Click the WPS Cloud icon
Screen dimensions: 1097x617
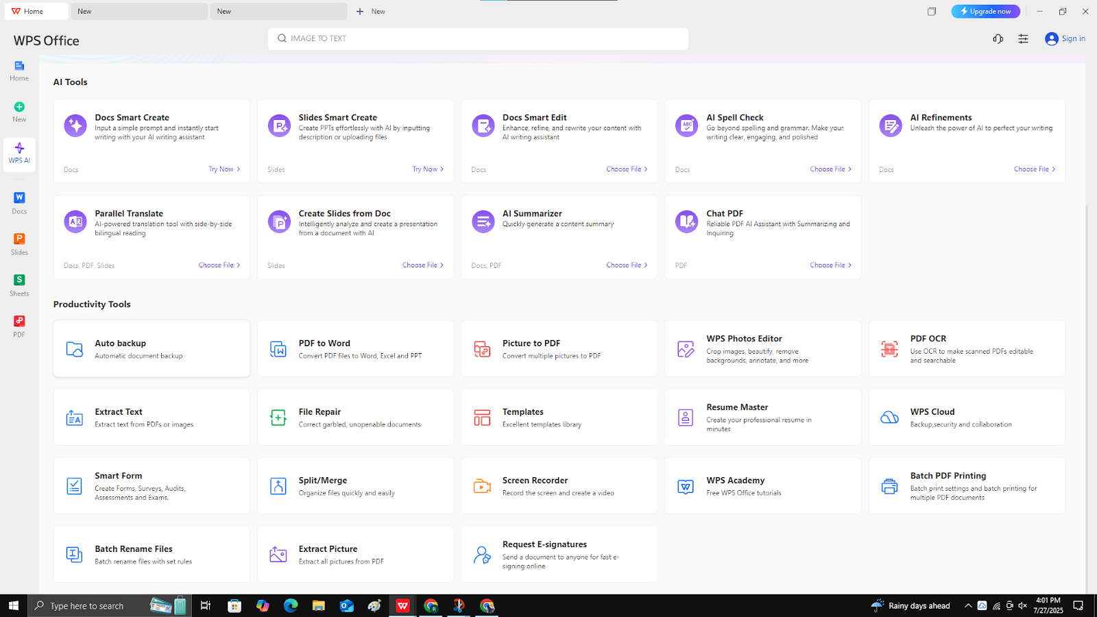[889, 418]
